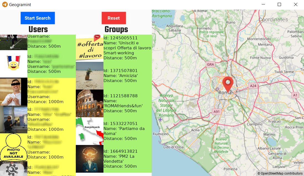The height and width of the screenshot is (176, 304).
Task: Select the pineapple beach photo for Amicizia group
Action: click(x=90, y=76)
